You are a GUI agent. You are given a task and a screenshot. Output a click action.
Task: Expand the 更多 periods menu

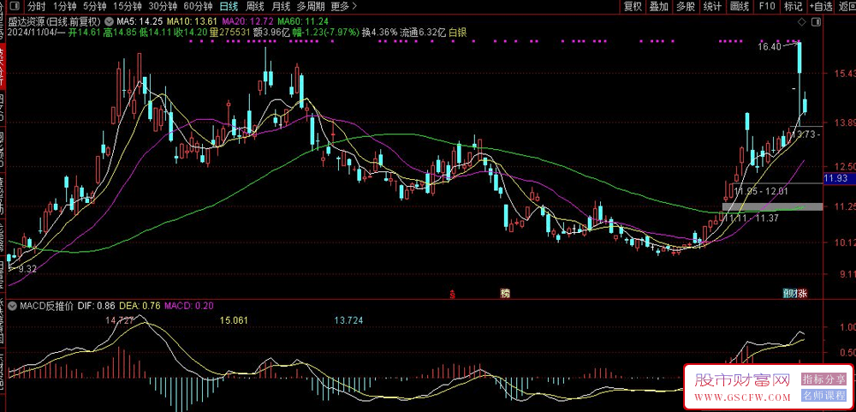tap(344, 7)
